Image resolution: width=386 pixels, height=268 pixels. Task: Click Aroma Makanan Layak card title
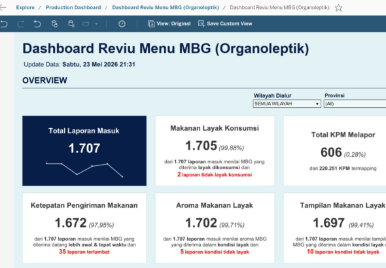[x=215, y=205]
